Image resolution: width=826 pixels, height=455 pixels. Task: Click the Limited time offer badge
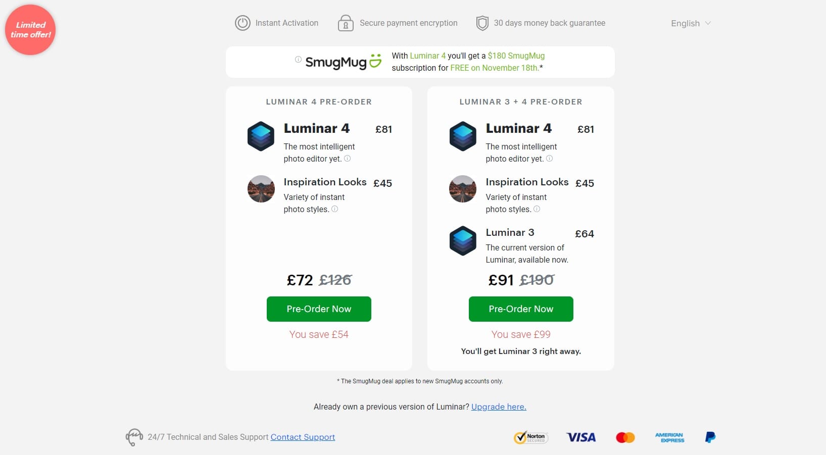tap(30, 30)
